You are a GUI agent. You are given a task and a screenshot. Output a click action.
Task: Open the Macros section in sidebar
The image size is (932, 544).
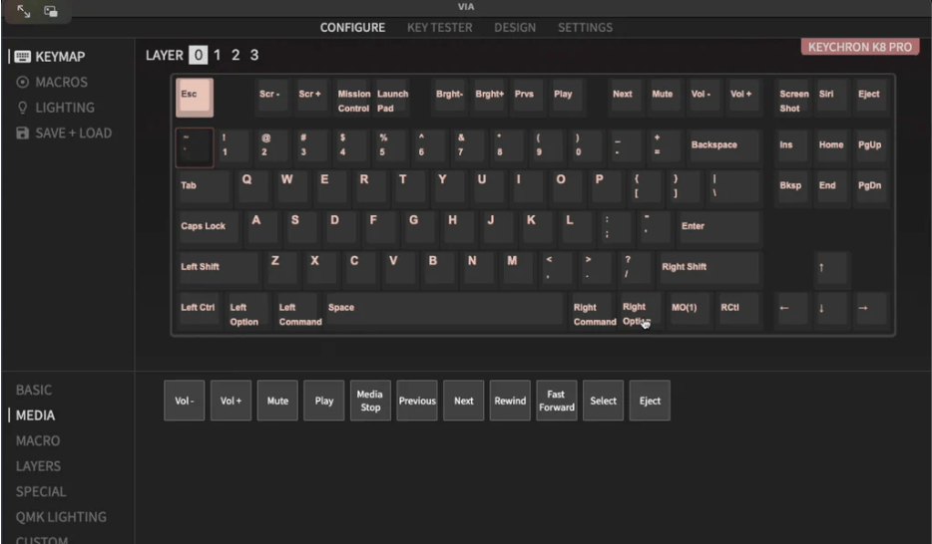[52, 82]
